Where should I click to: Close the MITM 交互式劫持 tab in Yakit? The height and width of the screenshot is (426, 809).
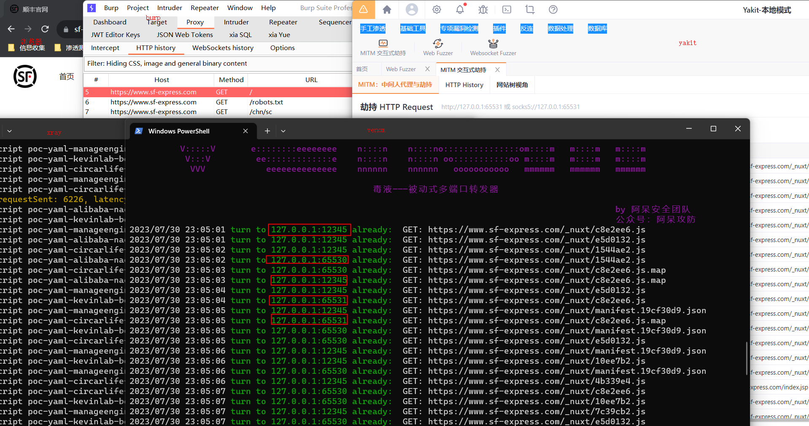497,69
